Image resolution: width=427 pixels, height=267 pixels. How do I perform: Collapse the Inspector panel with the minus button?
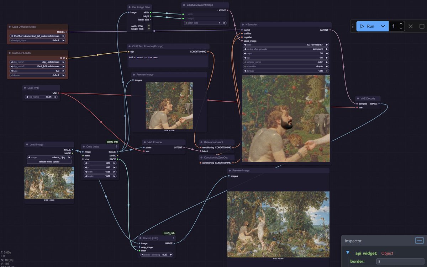coord(420,241)
